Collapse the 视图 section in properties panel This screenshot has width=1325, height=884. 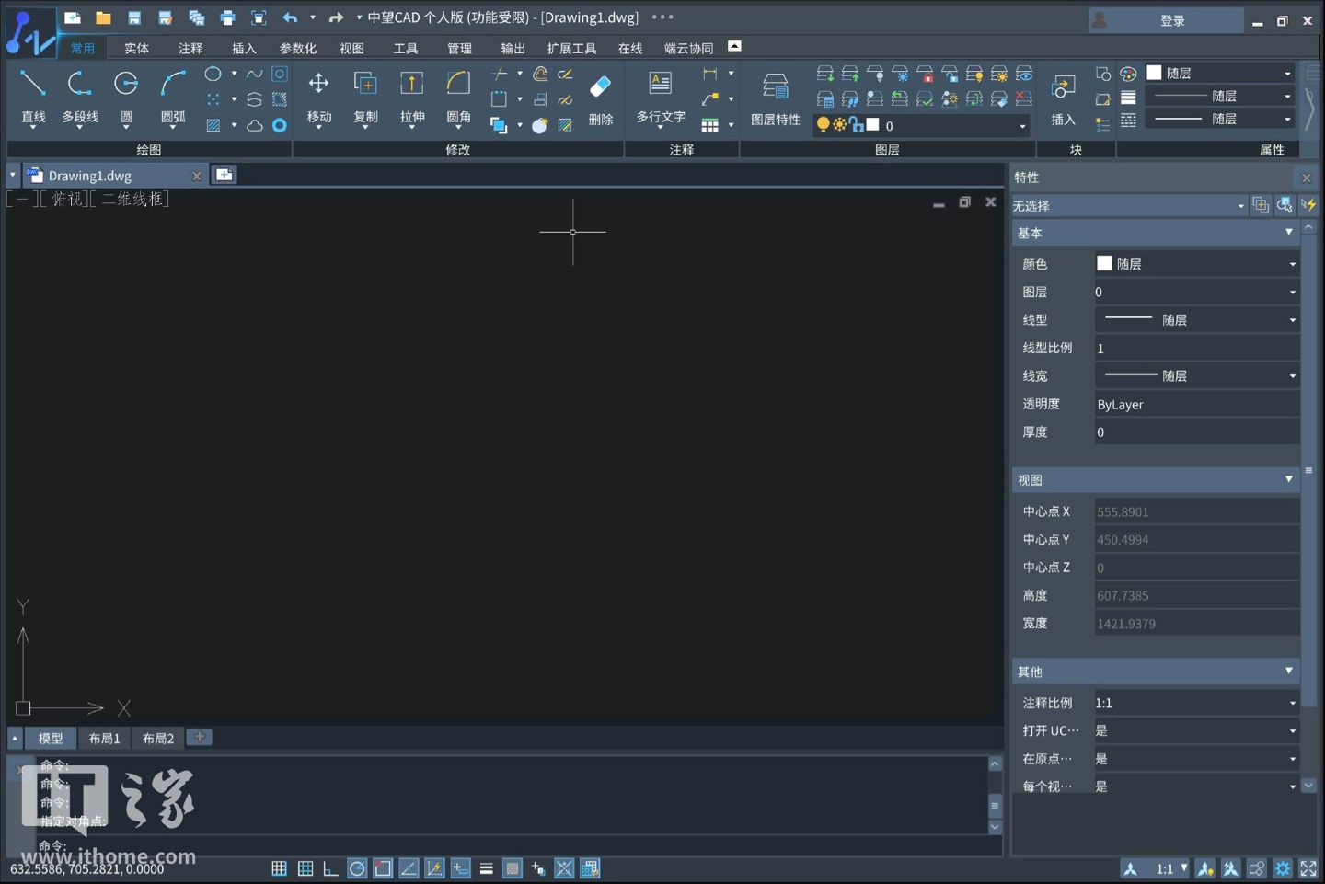click(1288, 479)
